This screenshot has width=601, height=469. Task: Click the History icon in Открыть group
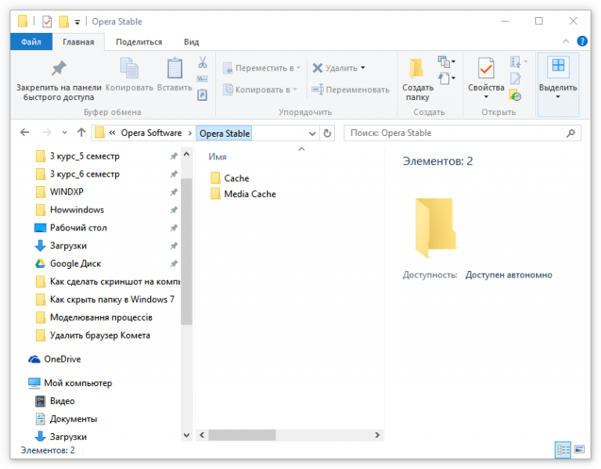click(x=515, y=95)
